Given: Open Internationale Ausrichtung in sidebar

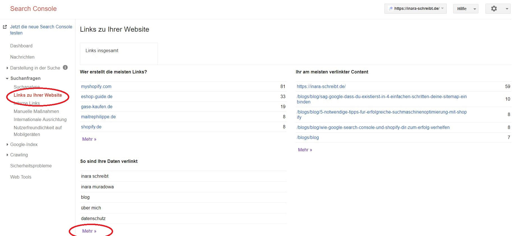Looking at the screenshot, I should point(40,119).
